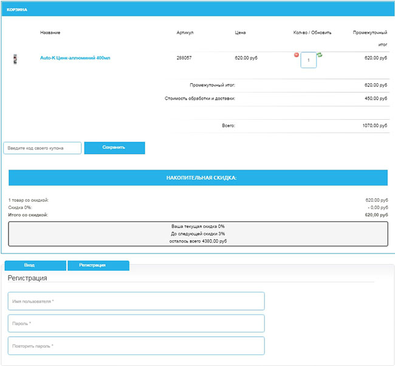Click the Кол-во / Обновить column header
395x366 pixels.
[312, 32]
